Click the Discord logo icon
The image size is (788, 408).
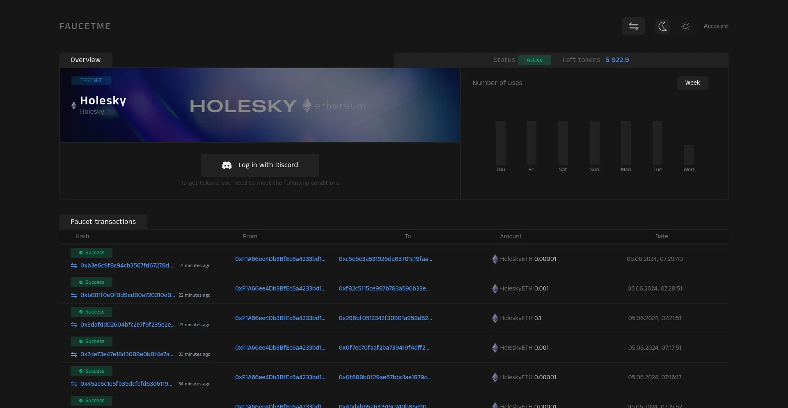click(227, 165)
